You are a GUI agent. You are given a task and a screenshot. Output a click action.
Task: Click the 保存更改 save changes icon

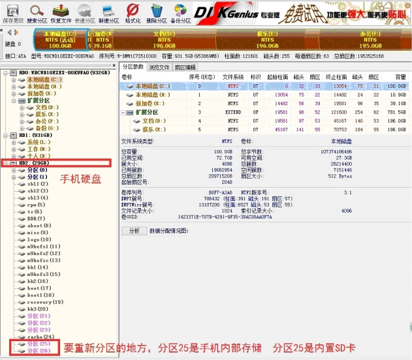13,14
